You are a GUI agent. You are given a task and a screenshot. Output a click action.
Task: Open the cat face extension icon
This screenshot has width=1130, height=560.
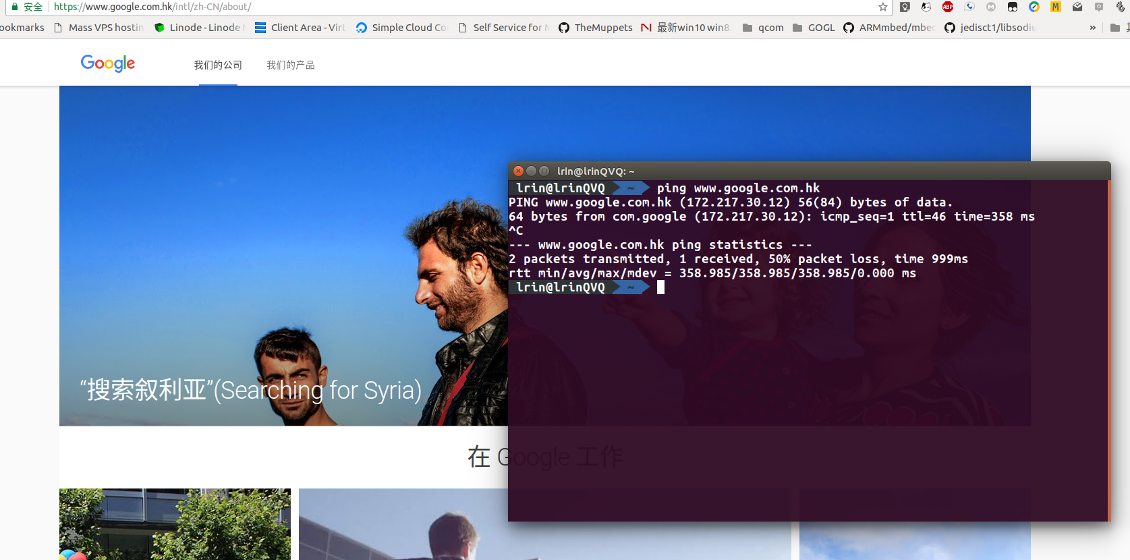(926, 7)
